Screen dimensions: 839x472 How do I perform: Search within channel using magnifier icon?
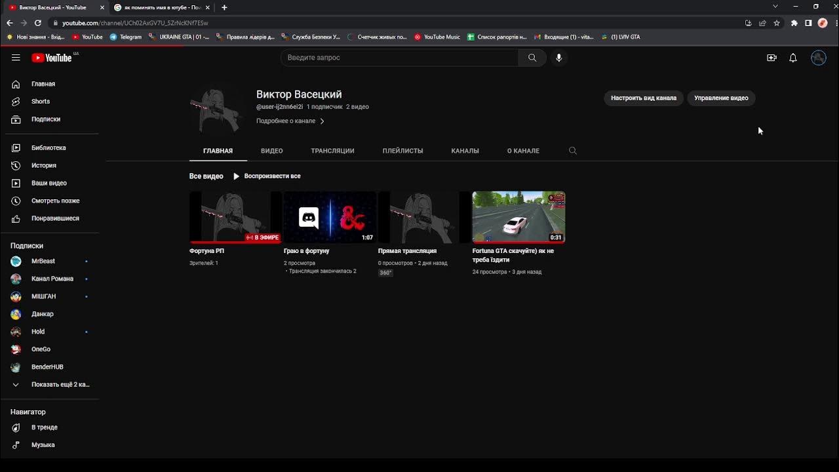point(573,151)
